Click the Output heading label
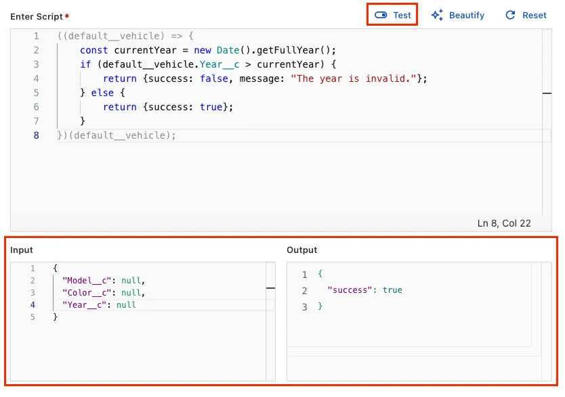Image resolution: width=565 pixels, height=397 pixels. [302, 250]
